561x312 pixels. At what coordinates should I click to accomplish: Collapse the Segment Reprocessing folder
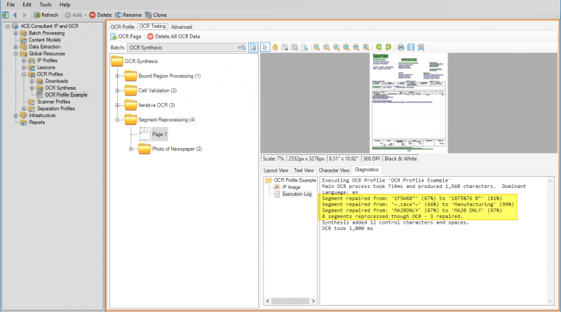(x=118, y=120)
